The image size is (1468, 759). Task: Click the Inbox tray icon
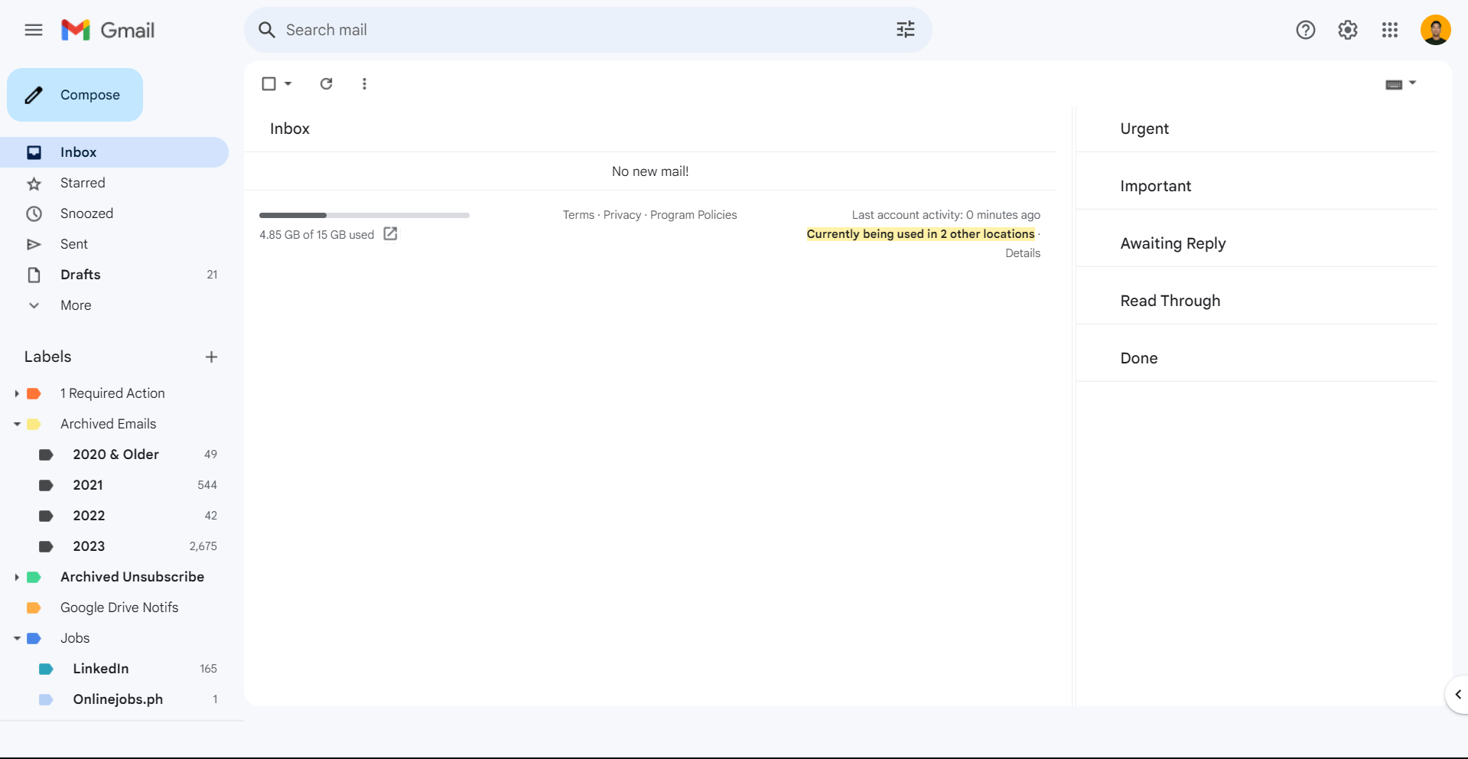click(34, 152)
